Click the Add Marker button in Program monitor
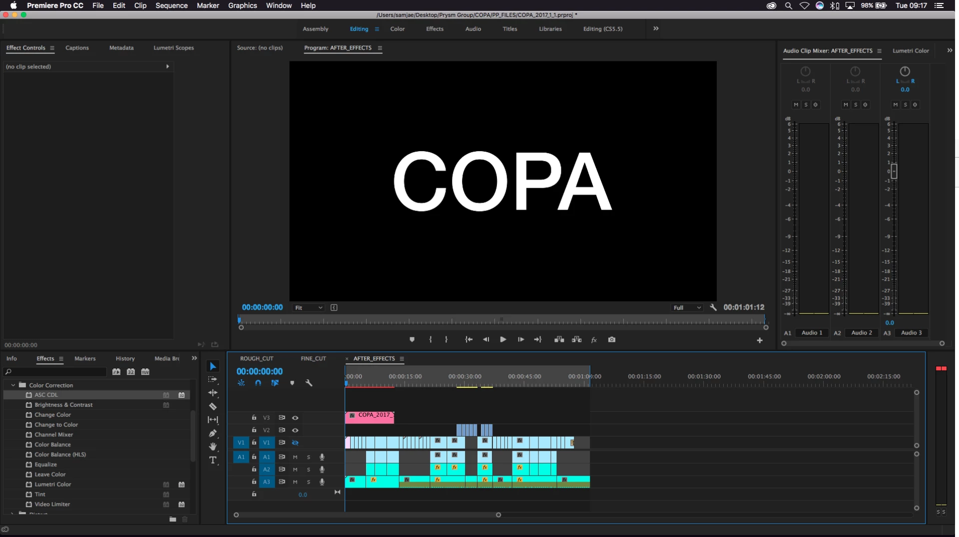959x537 pixels. pos(412,339)
